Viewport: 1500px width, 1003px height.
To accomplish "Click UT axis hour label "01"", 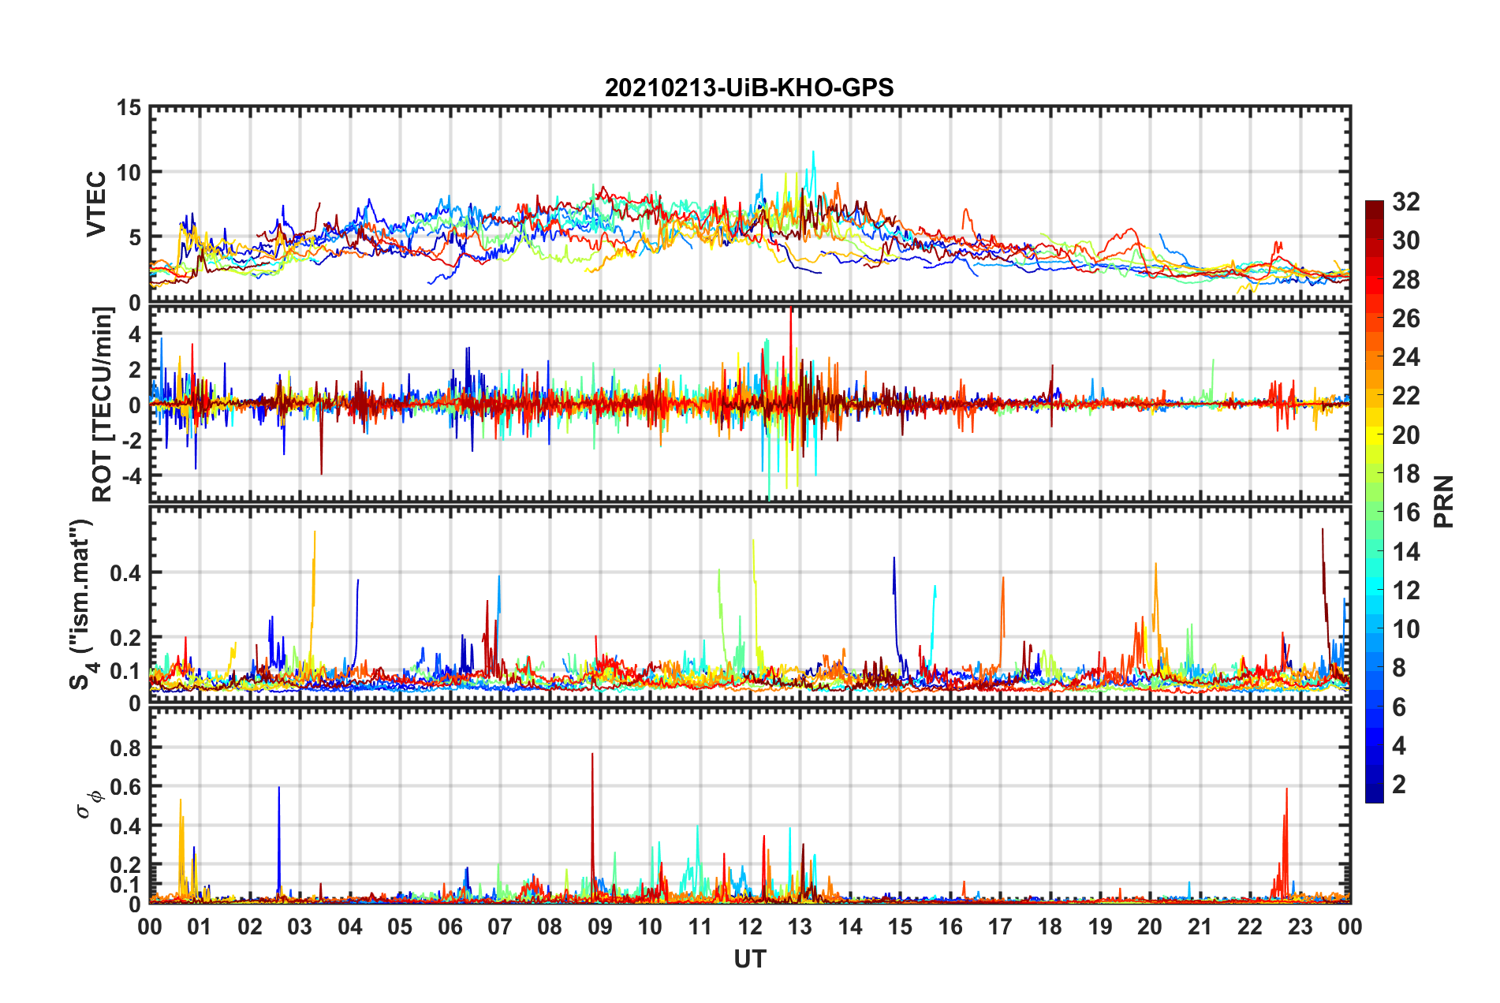I will [x=200, y=927].
